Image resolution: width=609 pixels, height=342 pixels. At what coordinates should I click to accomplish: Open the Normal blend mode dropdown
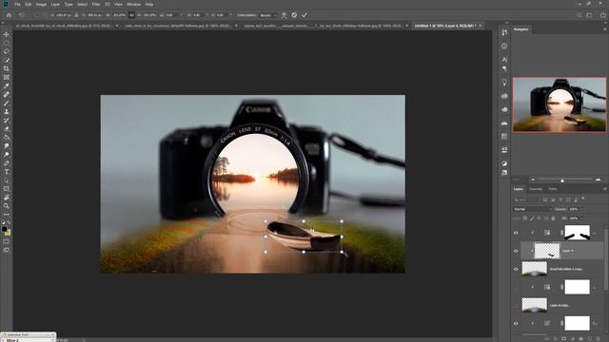(x=533, y=209)
